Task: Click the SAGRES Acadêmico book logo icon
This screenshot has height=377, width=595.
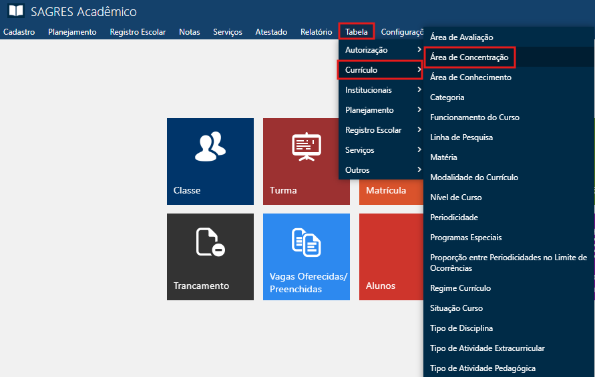Action: (15, 11)
